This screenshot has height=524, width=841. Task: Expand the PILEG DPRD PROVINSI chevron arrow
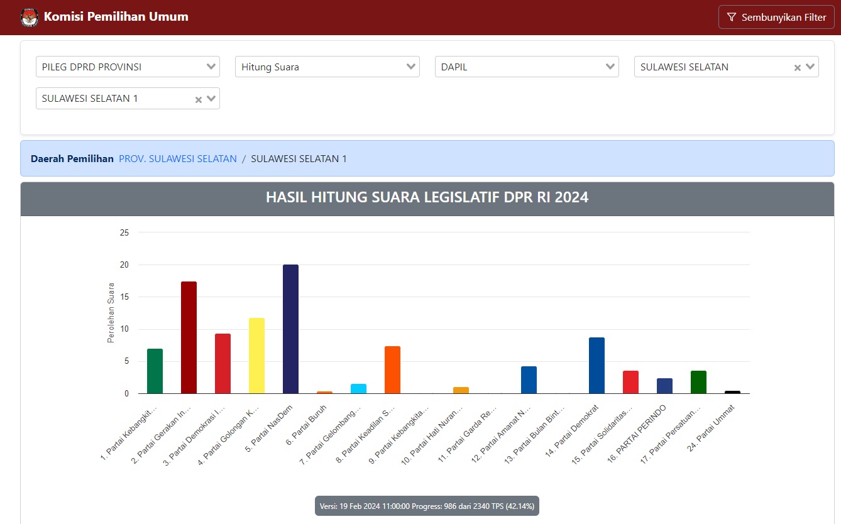pyautogui.click(x=211, y=67)
